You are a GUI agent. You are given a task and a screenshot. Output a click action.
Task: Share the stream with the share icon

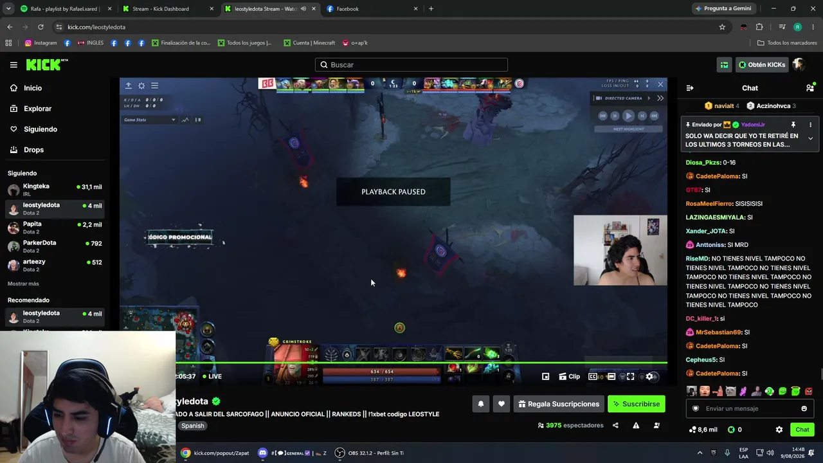pyautogui.click(x=615, y=426)
